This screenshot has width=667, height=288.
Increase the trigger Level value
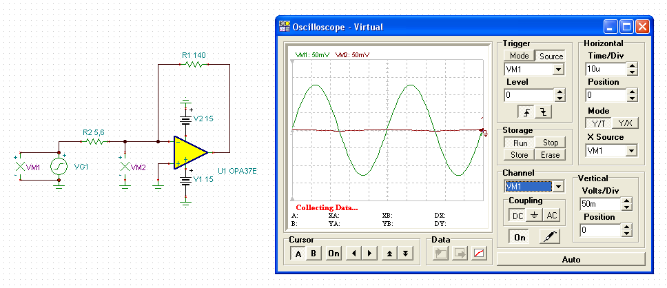(560, 92)
